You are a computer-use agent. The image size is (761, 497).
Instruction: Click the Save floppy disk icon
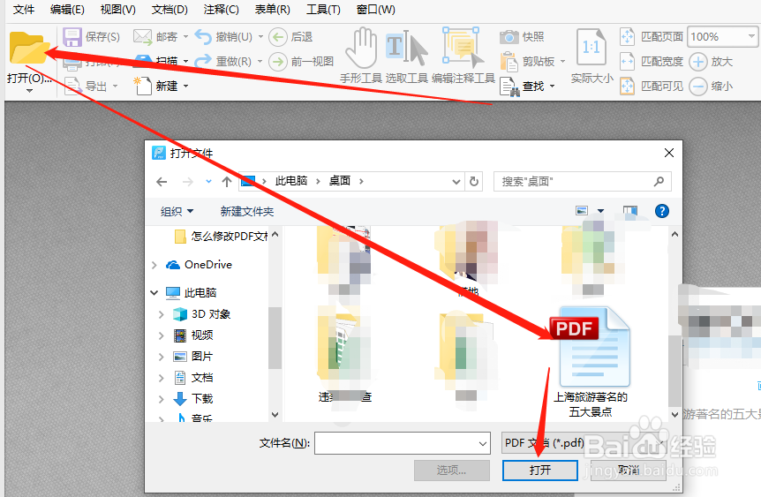tap(72, 37)
